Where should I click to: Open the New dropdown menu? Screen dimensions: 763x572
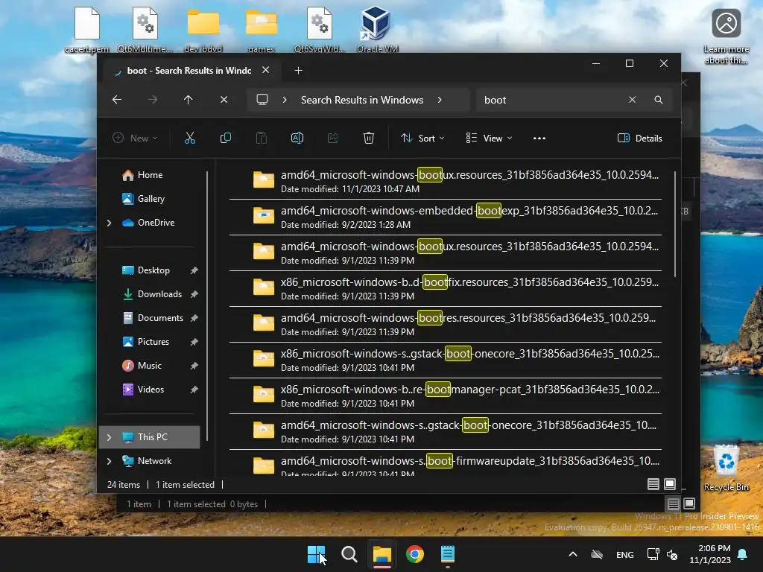pyautogui.click(x=135, y=138)
